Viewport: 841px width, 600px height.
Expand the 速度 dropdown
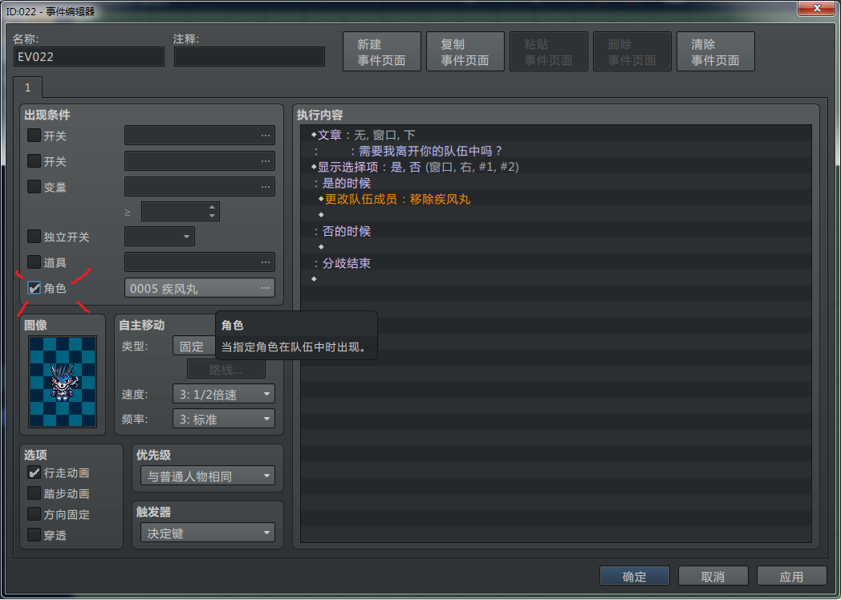click(x=224, y=394)
